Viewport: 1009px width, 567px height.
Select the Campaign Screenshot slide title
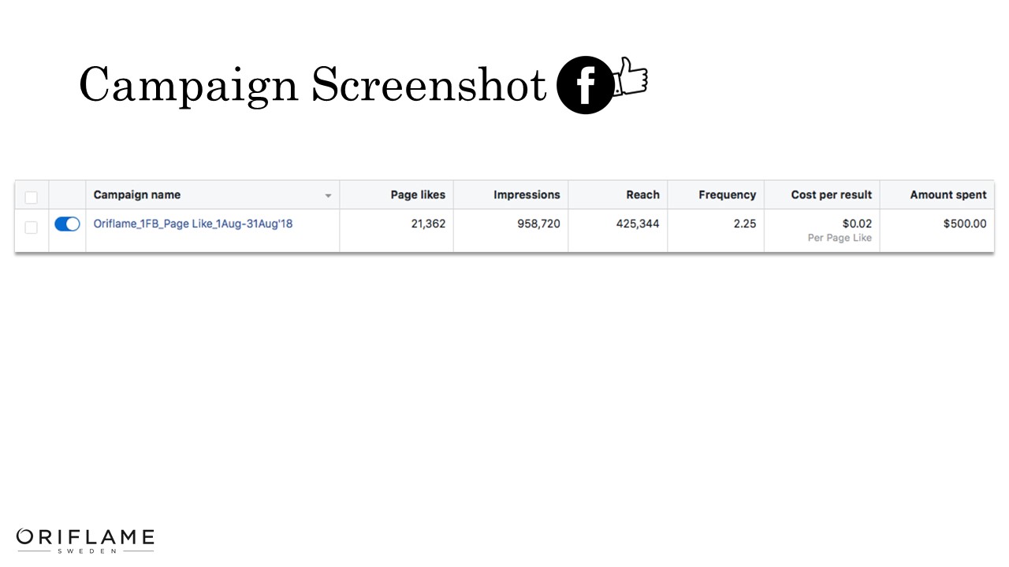(x=312, y=85)
